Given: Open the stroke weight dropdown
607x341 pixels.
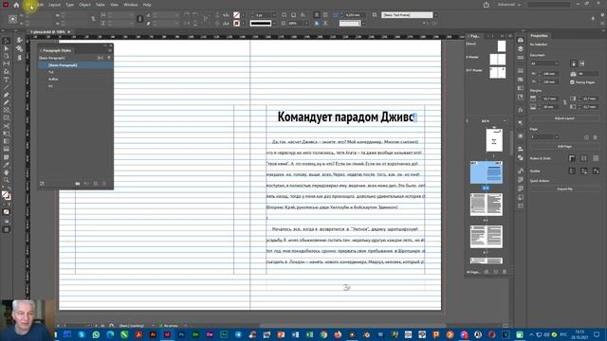Looking at the screenshot, I should click(274, 15).
